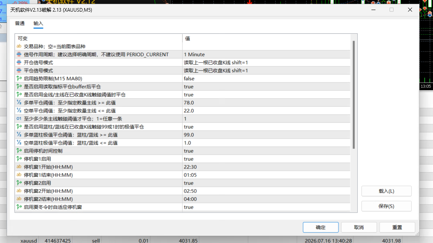This screenshot has height=243, width=433.
Task: Click the bool icon beside 启用停机时间控制
Action: (x=19, y=151)
